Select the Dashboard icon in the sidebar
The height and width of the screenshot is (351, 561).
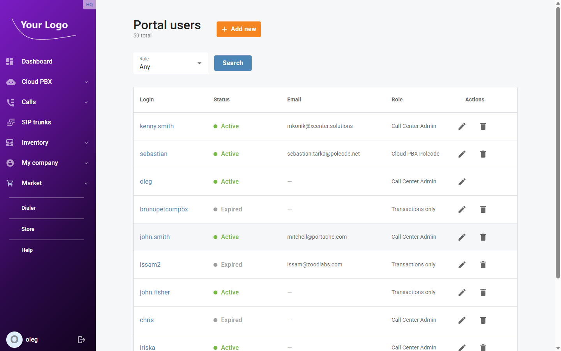(x=9, y=61)
